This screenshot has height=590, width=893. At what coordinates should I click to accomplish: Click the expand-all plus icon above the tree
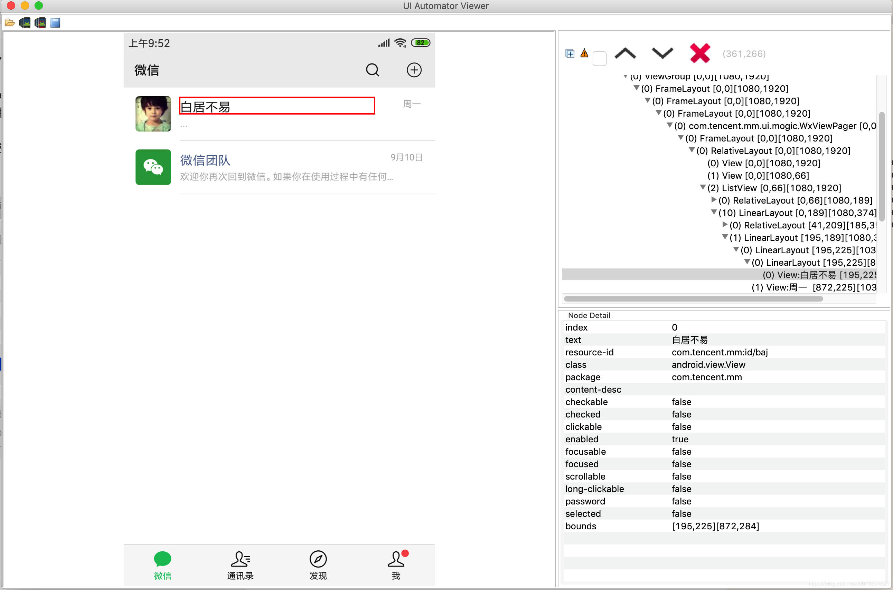pos(570,54)
